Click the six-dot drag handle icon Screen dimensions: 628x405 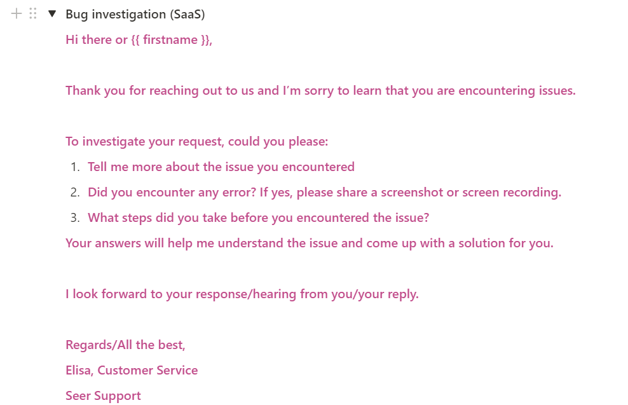(33, 14)
